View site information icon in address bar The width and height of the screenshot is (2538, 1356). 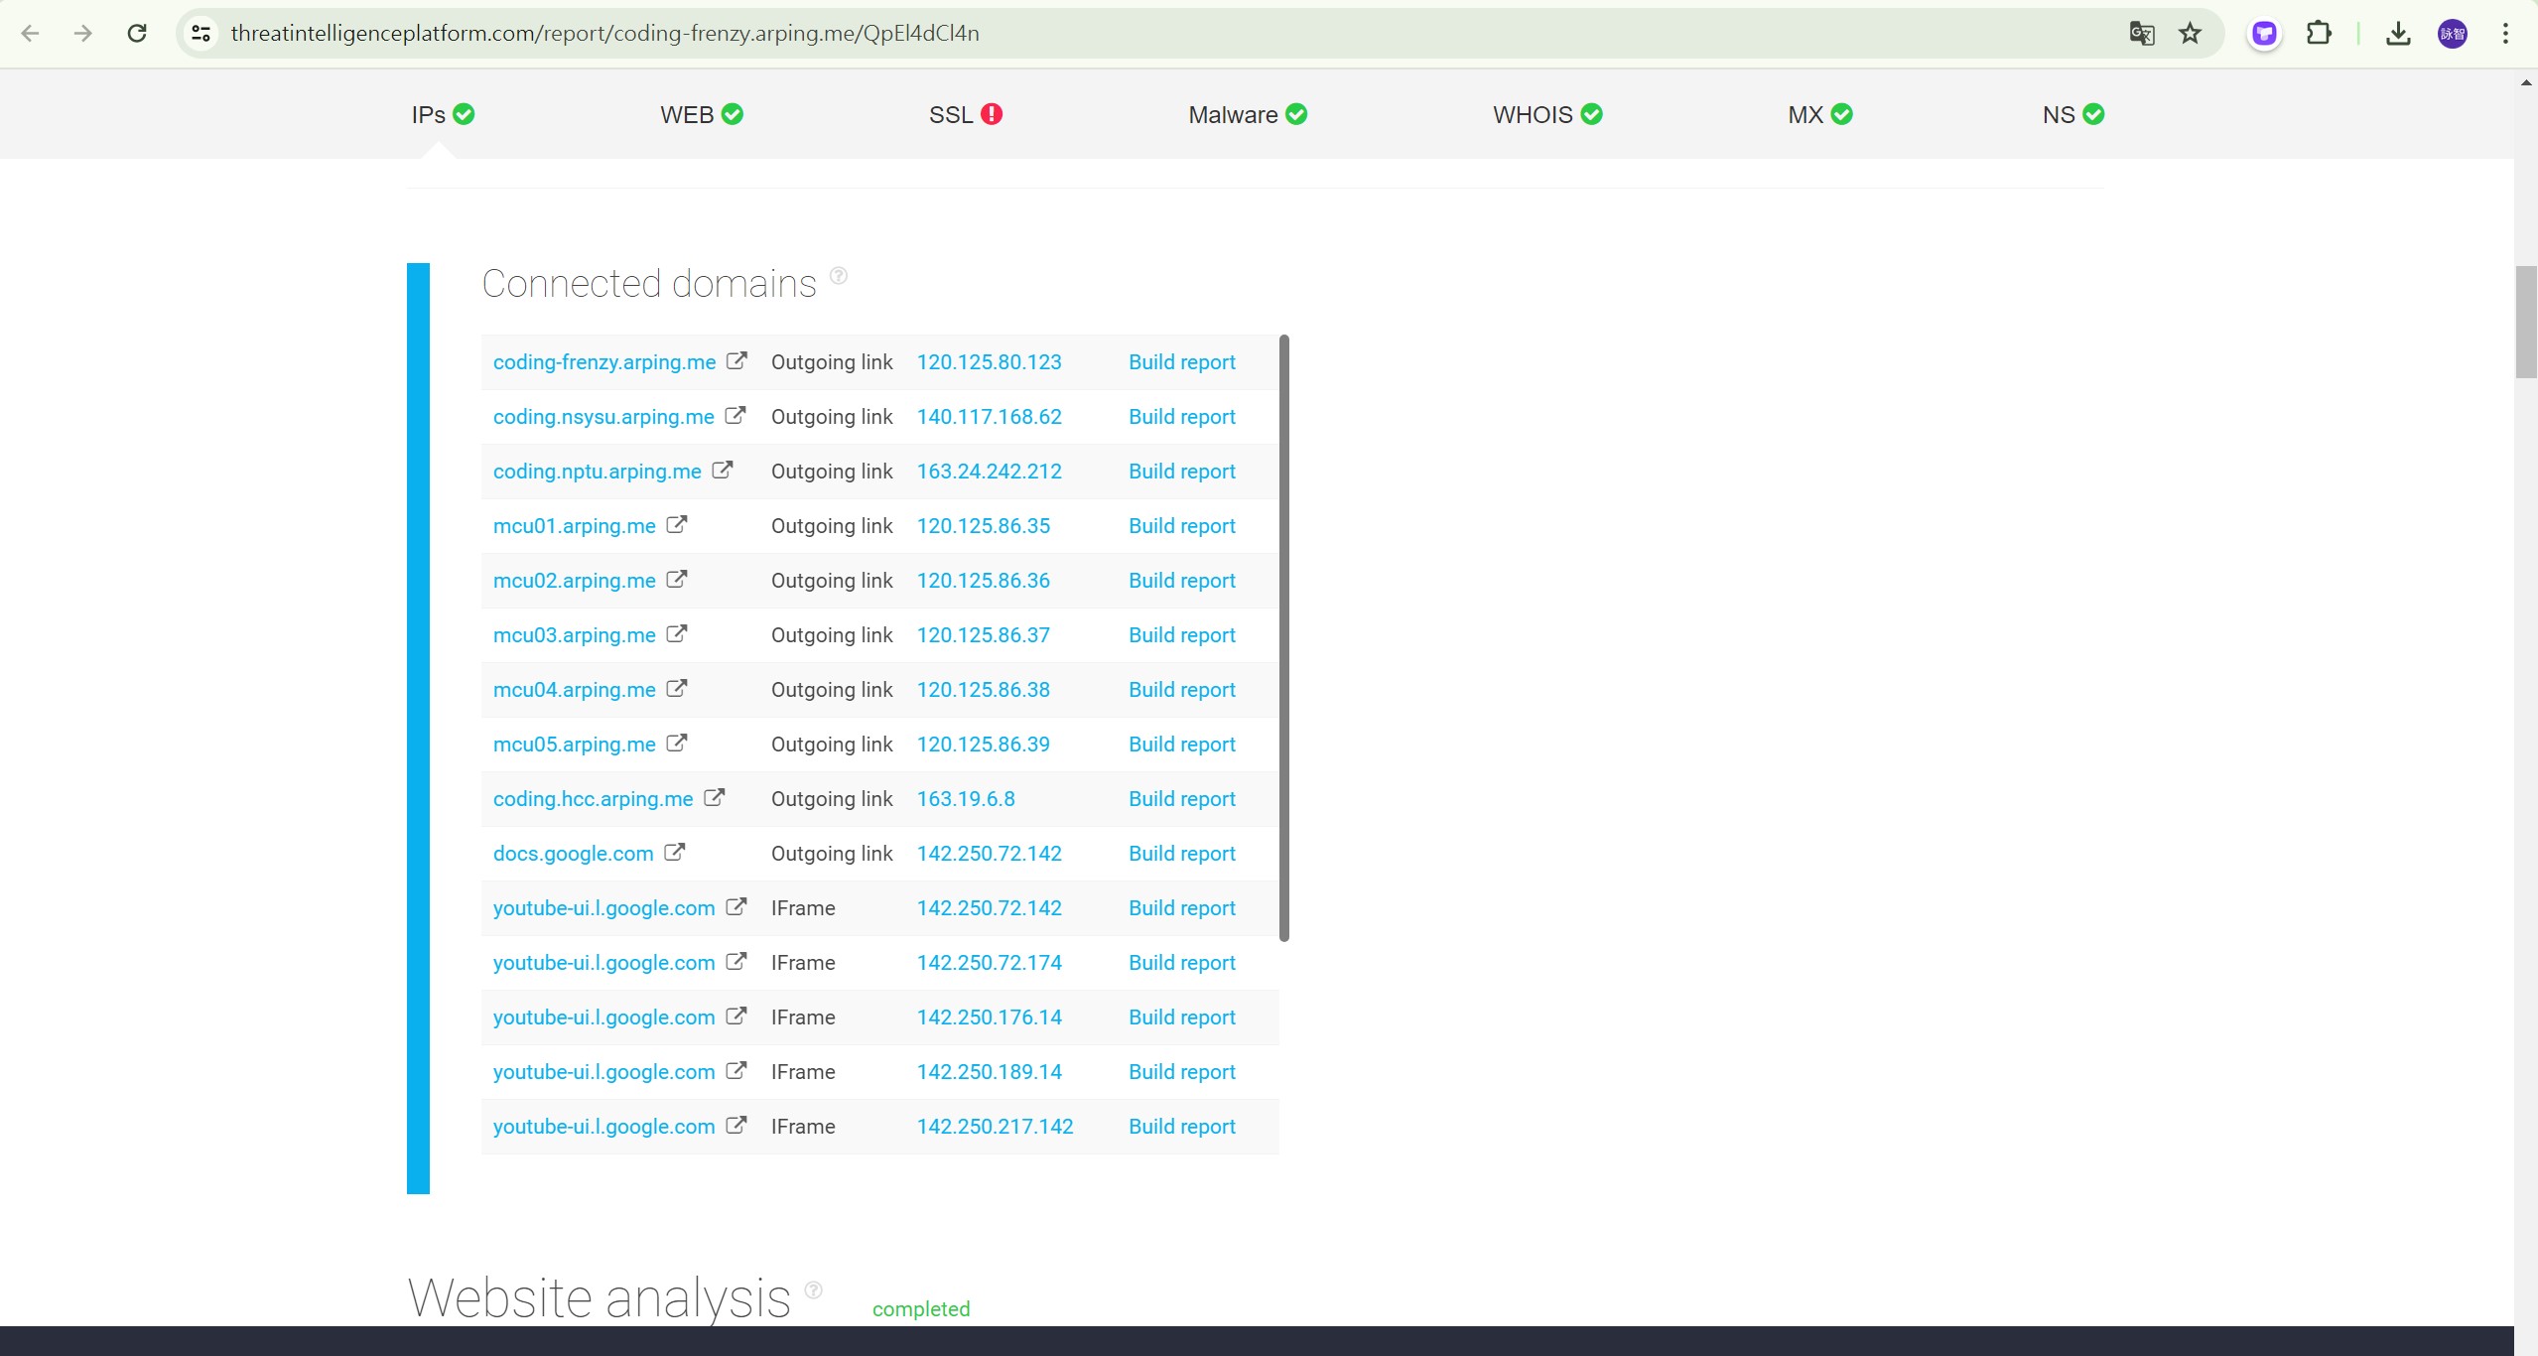click(200, 34)
